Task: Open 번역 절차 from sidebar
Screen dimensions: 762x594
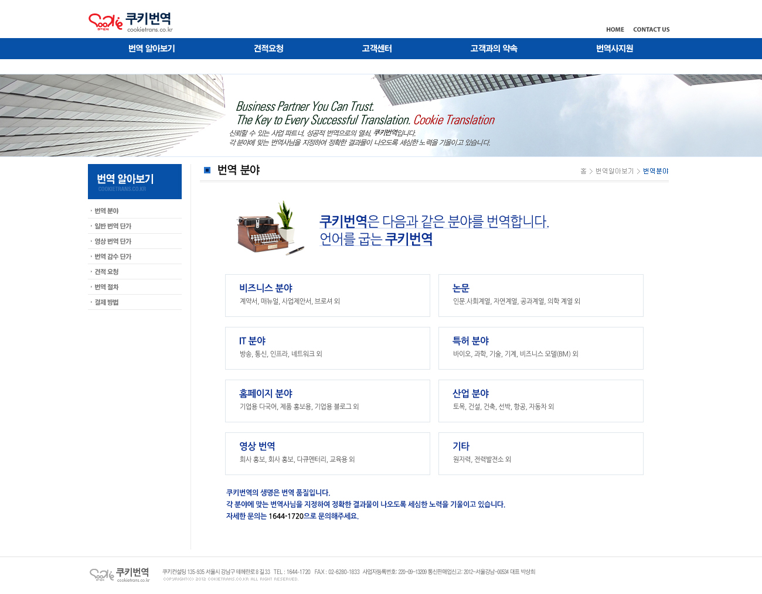Action: (x=107, y=287)
